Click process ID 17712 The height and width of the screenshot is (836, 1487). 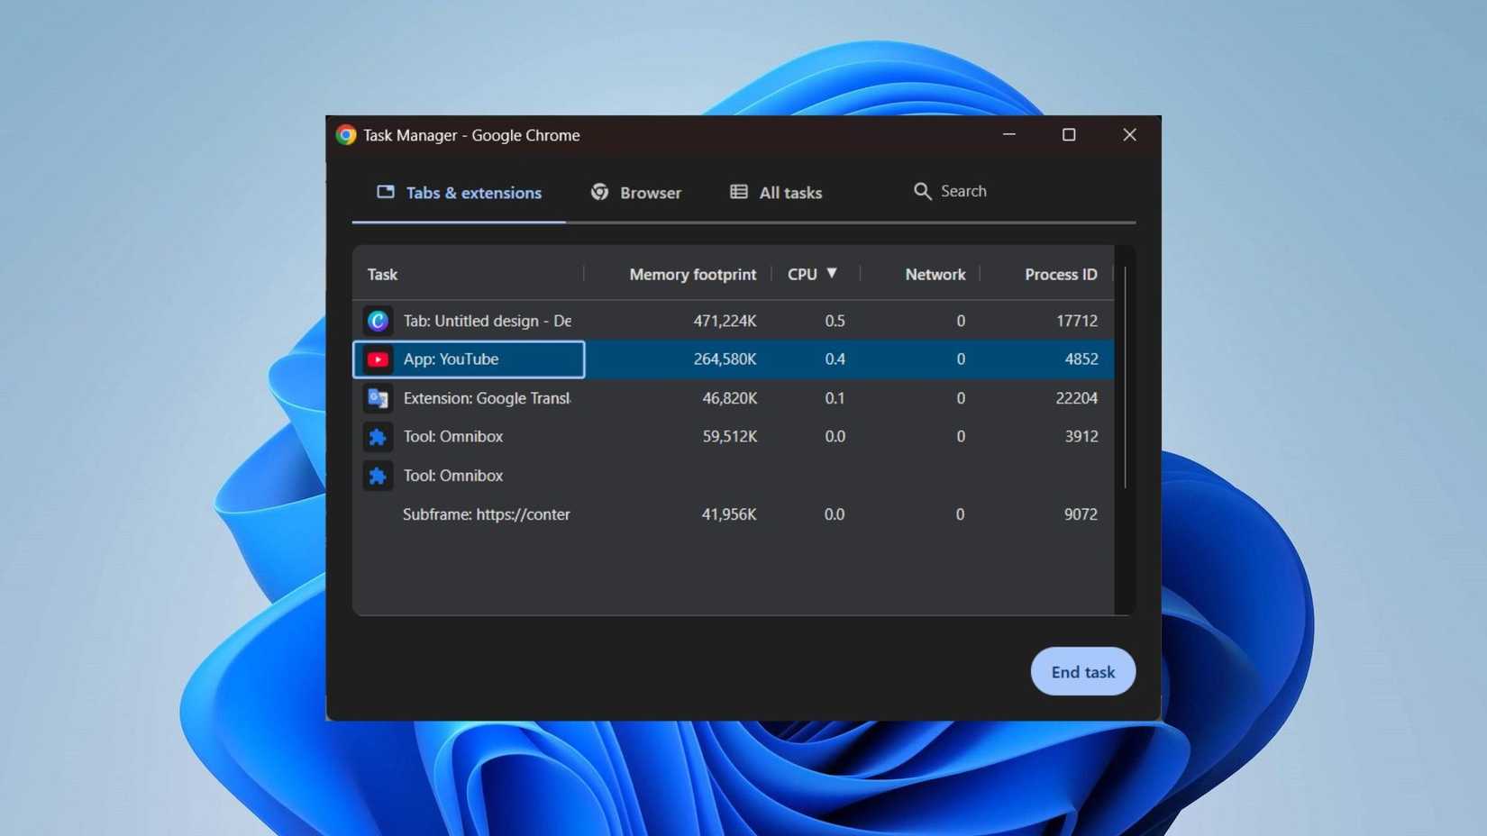click(1077, 321)
